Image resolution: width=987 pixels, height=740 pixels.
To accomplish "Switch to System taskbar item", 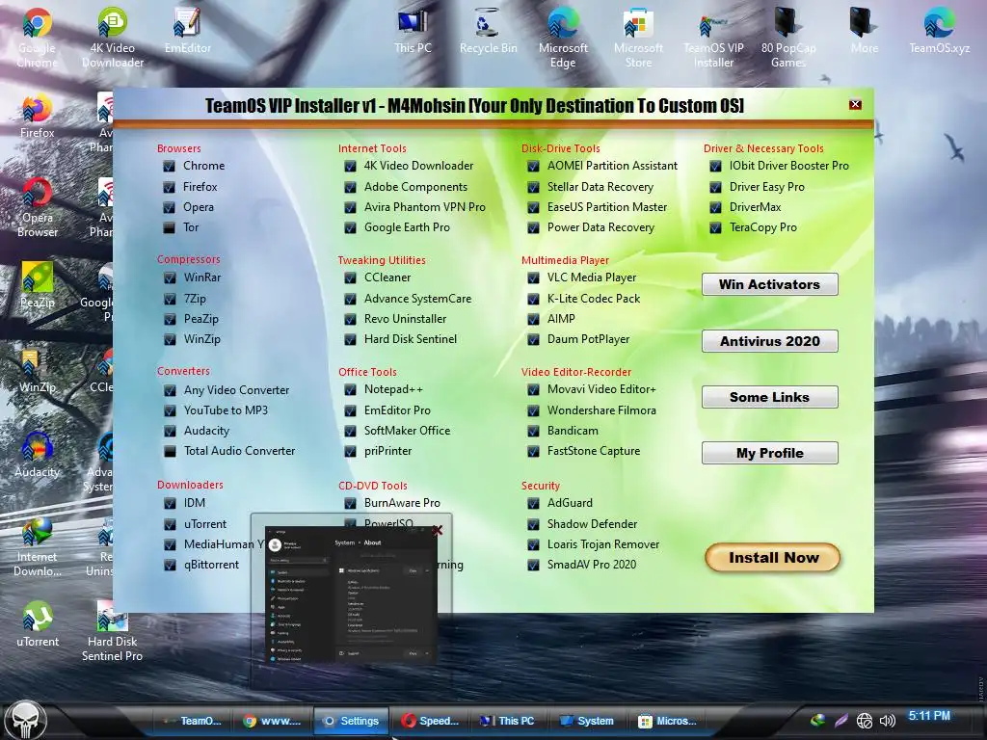I will (x=587, y=721).
